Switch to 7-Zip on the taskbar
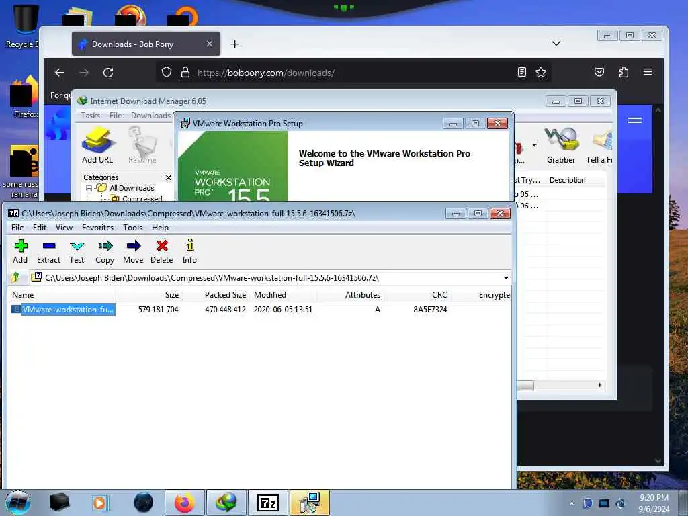The width and height of the screenshot is (688, 516). point(268,503)
